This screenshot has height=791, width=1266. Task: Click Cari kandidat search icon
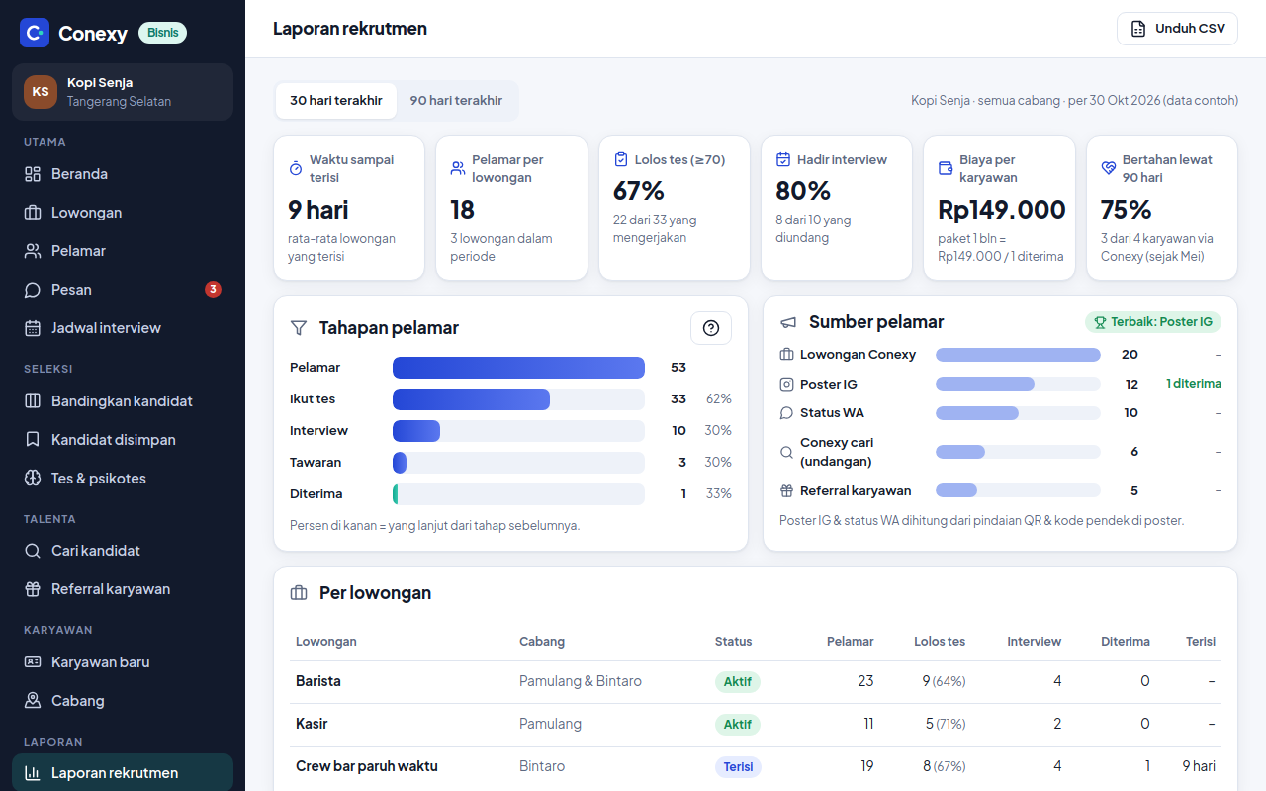pyautogui.click(x=33, y=551)
